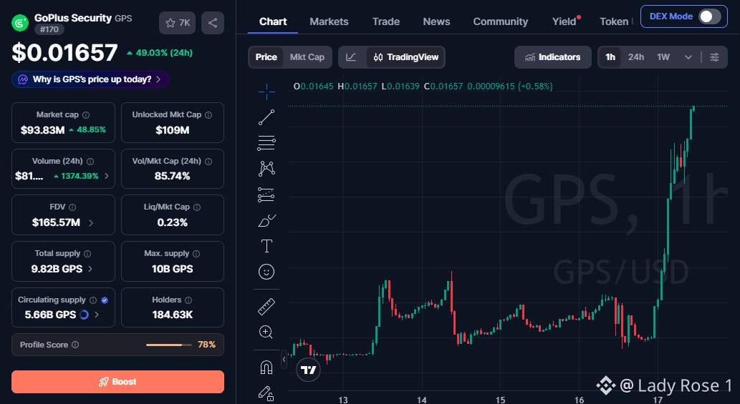Viewport: 740px width, 404px height.
Task: Select the Text annotation tool
Action: coord(266,246)
